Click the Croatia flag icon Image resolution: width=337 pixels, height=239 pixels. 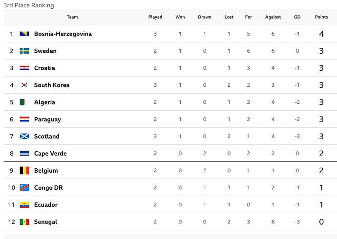tap(24, 68)
